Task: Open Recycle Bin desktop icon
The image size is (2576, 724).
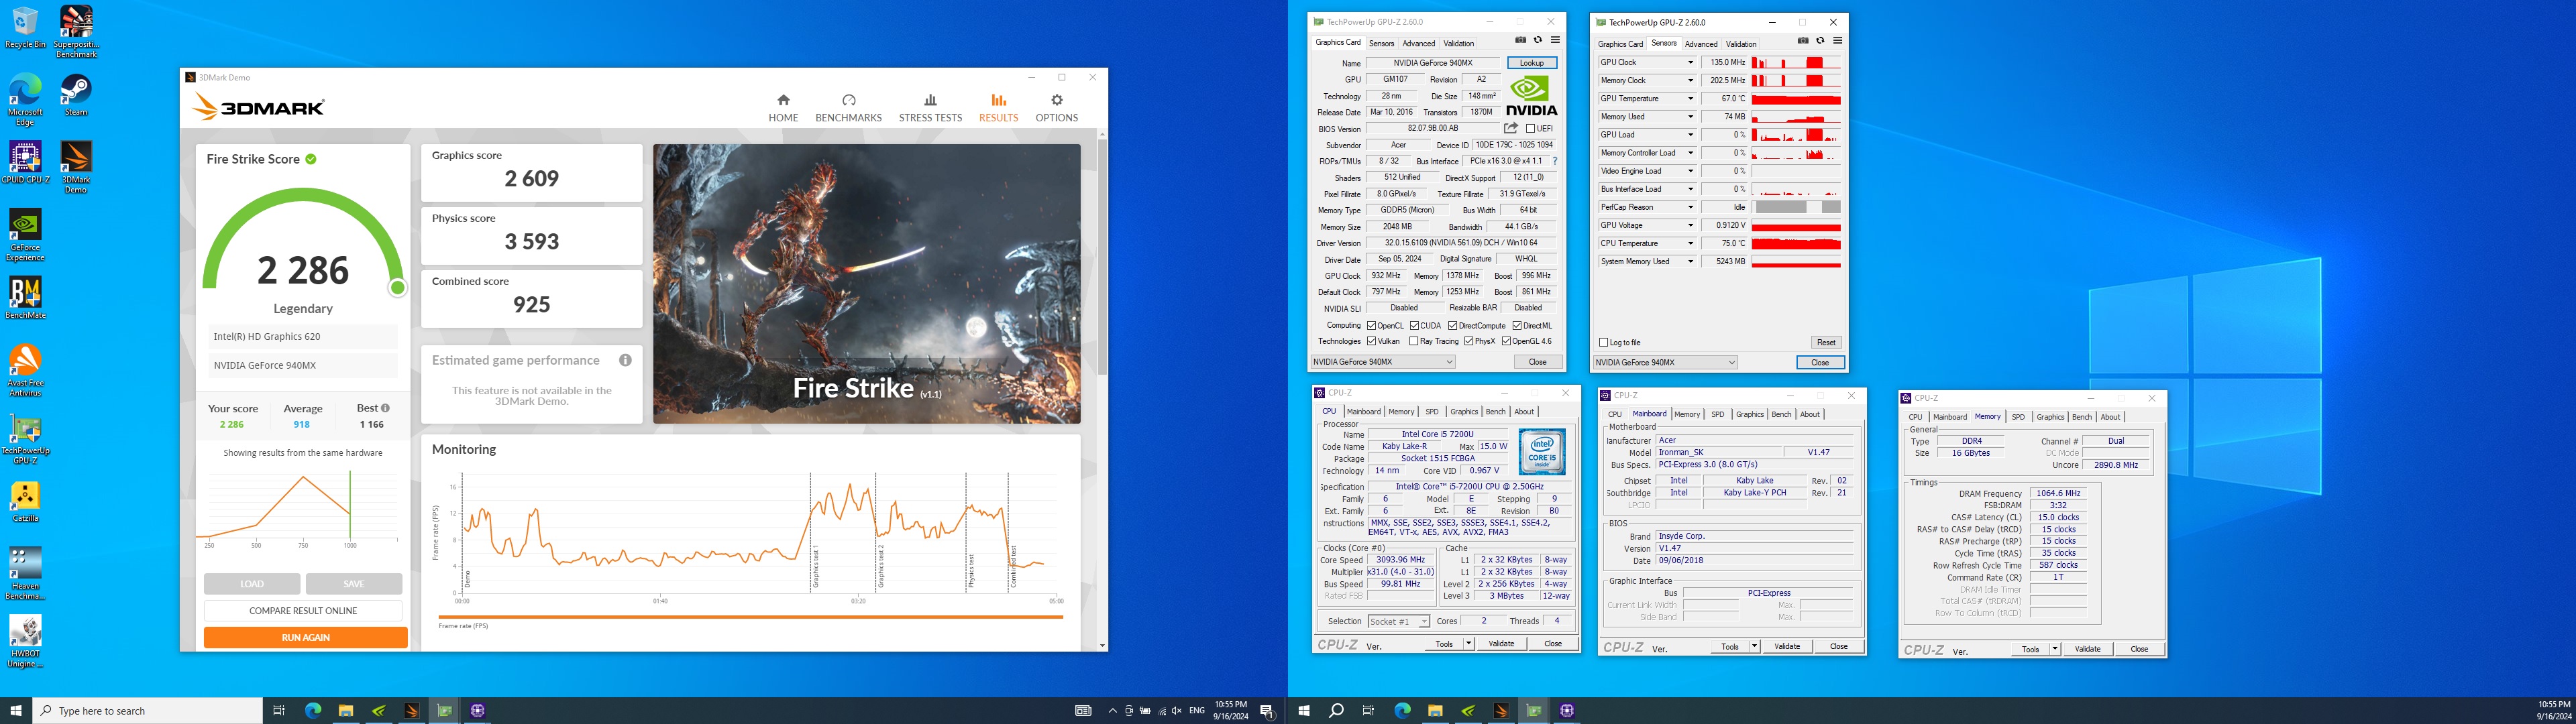Action: [x=25, y=27]
